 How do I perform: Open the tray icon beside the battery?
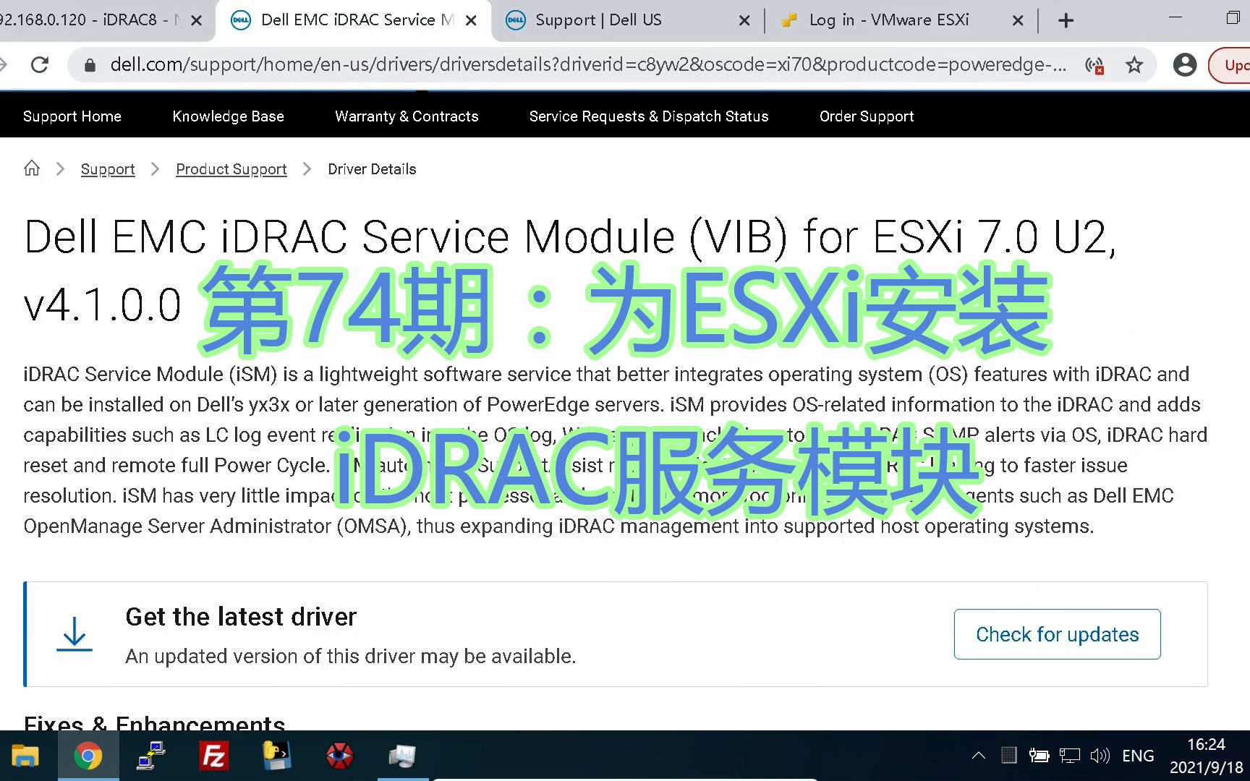1008,756
